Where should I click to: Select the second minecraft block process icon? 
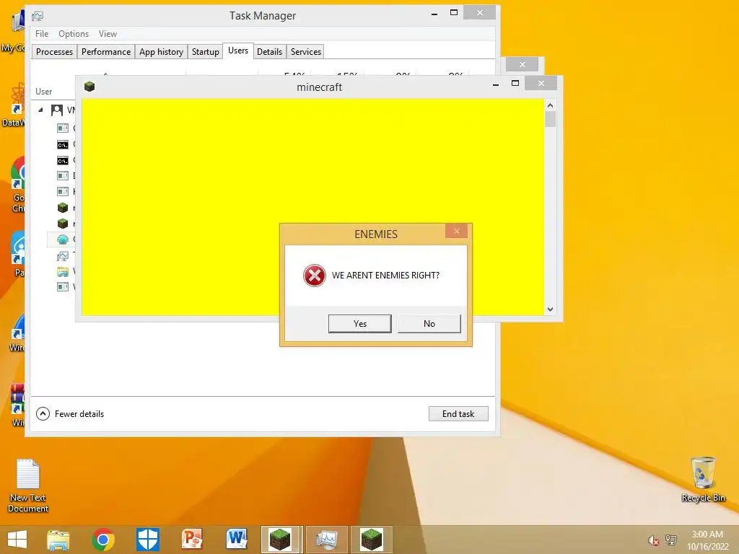point(63,224)
